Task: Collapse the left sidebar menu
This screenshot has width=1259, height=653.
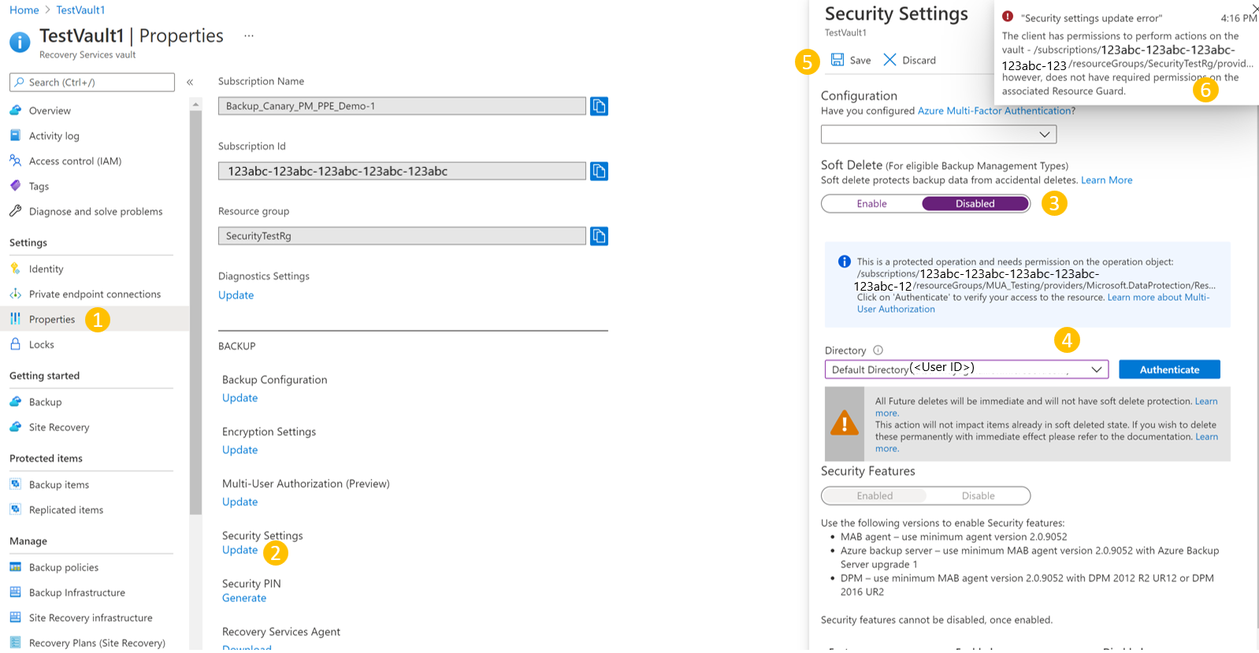Action: pyautogui.click(x=190, y=82)
